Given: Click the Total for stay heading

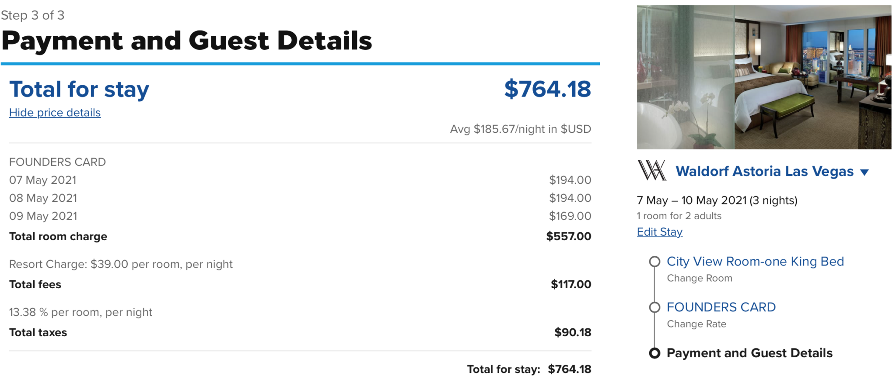Looking at the screenshot, I should (79, 89).
